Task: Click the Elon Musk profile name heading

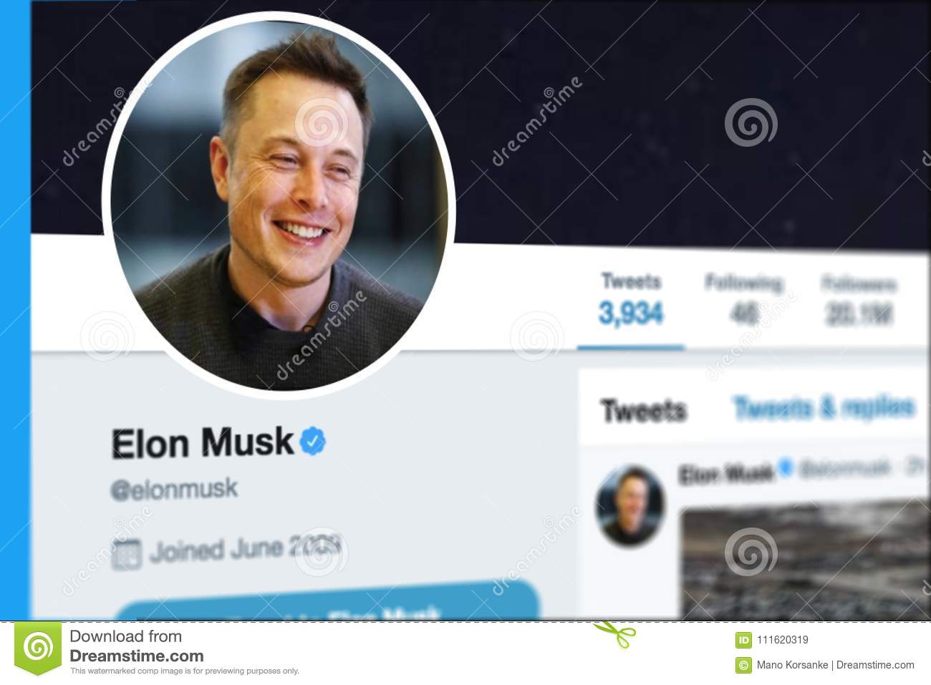Action: tap(202, 442)
